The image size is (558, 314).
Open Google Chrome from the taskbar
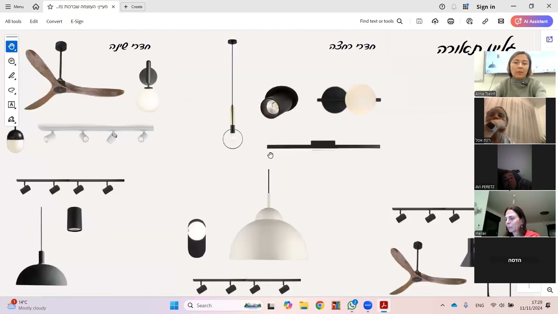click(320, 305)
